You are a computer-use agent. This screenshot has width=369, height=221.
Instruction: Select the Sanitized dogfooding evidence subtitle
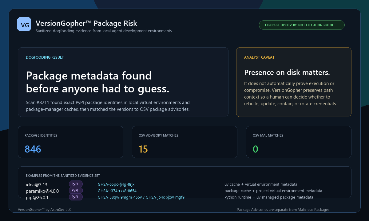point(104,31)
